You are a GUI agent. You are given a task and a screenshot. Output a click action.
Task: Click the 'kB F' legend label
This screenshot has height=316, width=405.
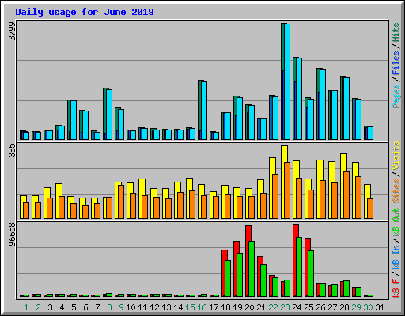click(x=396, y=288)
